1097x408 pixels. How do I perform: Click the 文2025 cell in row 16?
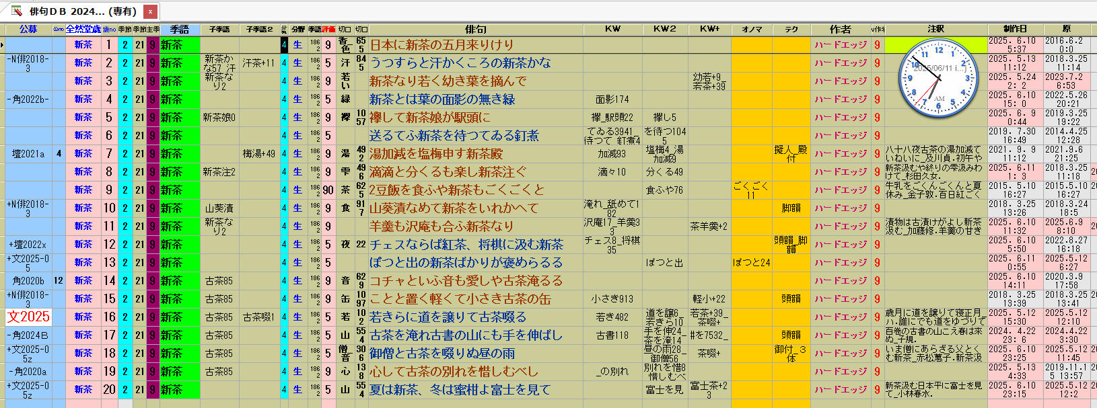coord(28,317)
